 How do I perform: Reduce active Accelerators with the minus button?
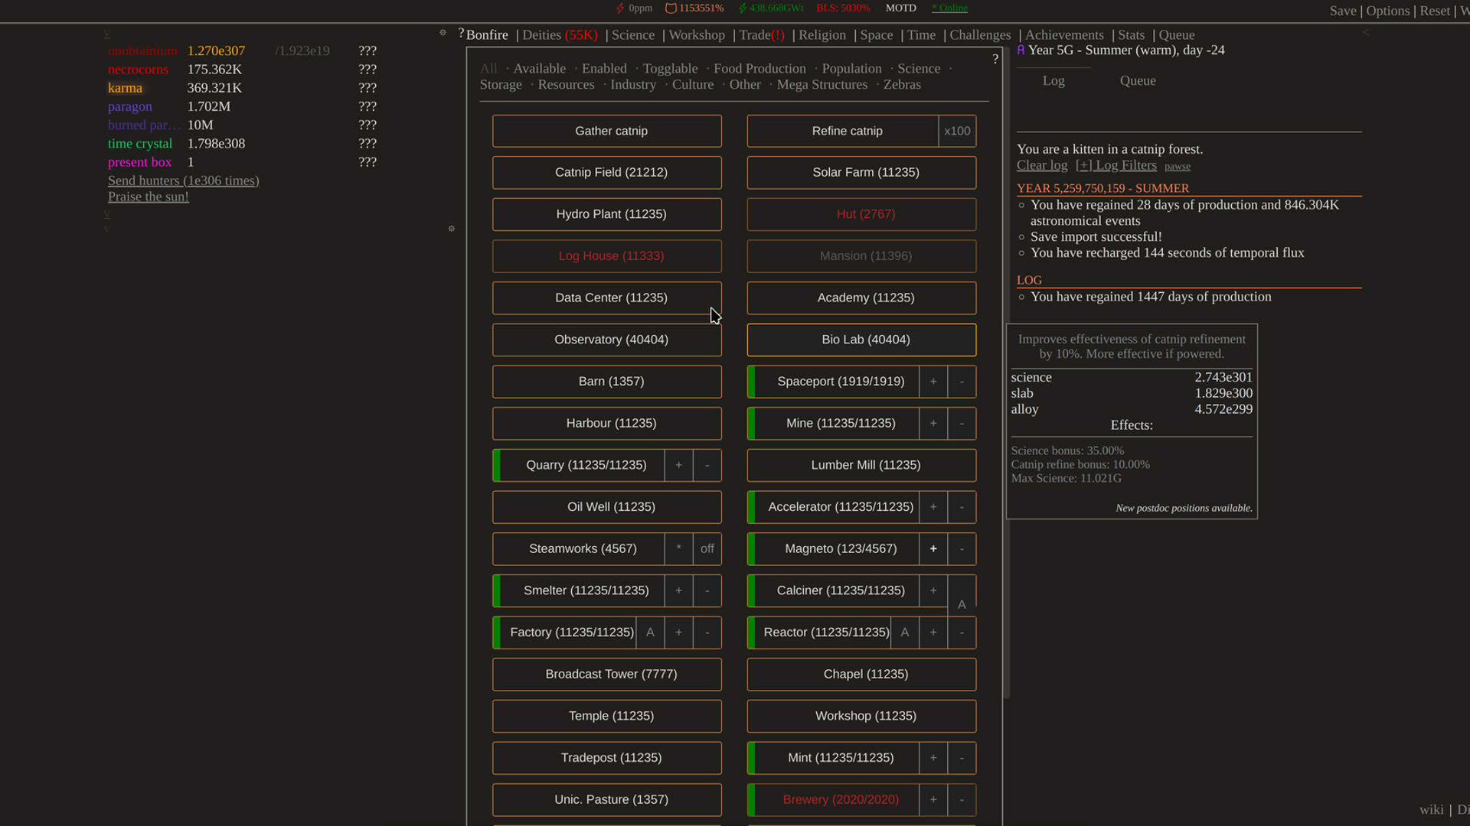962,507
